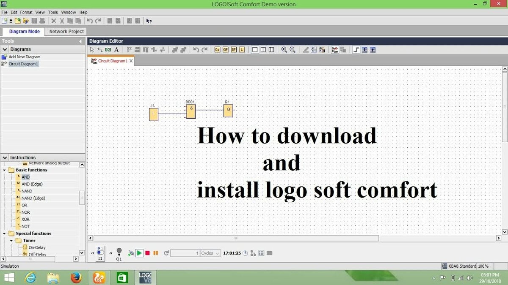Show Data Log L button
The width and height of the screenshot is (508, 285).
coord(242,50)
